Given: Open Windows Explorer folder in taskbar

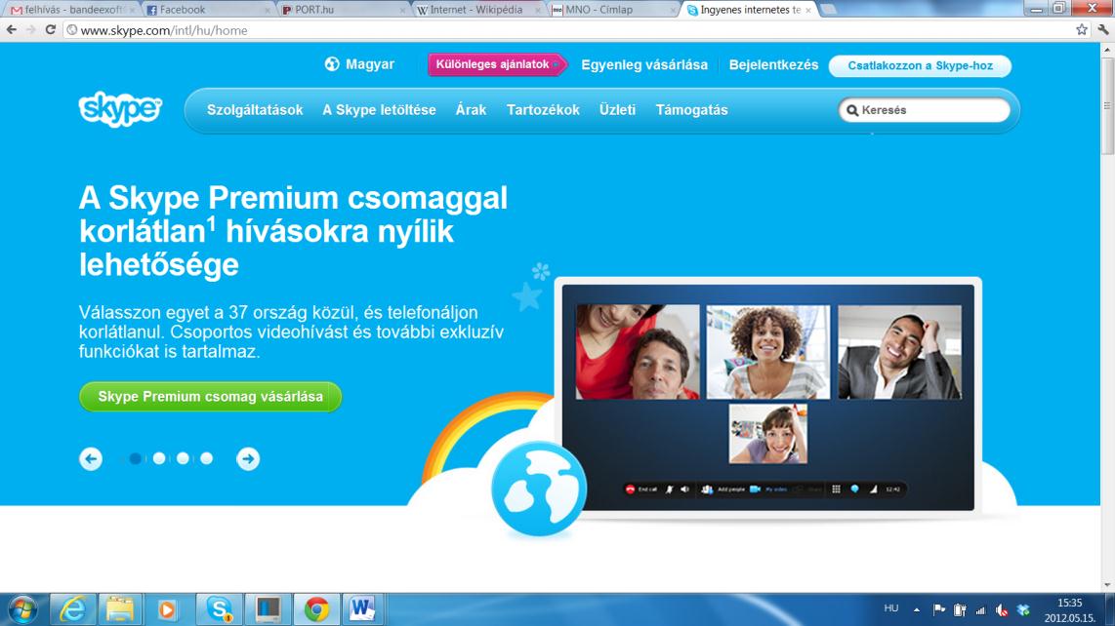Looking at the screenshot, I should pos(119,609).
